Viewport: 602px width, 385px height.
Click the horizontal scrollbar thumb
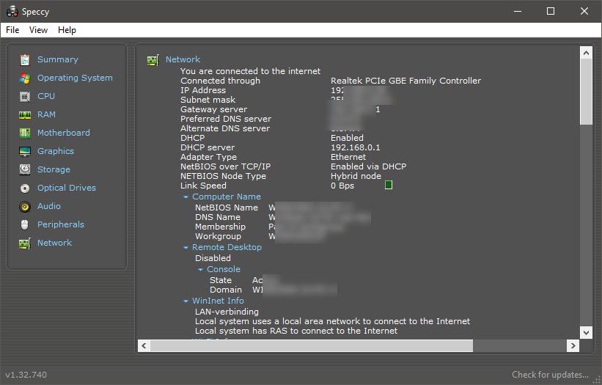tap(312, 345)
